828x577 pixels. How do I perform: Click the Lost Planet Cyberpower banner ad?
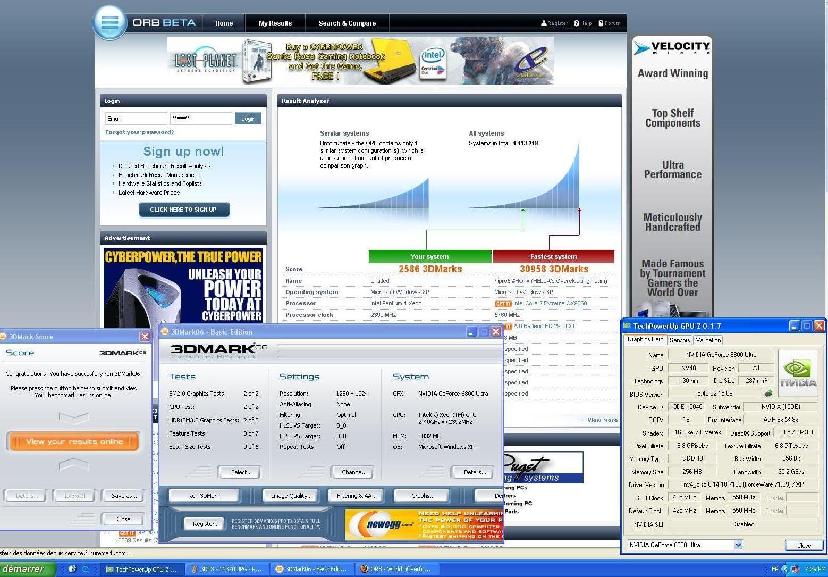[360, 60]
